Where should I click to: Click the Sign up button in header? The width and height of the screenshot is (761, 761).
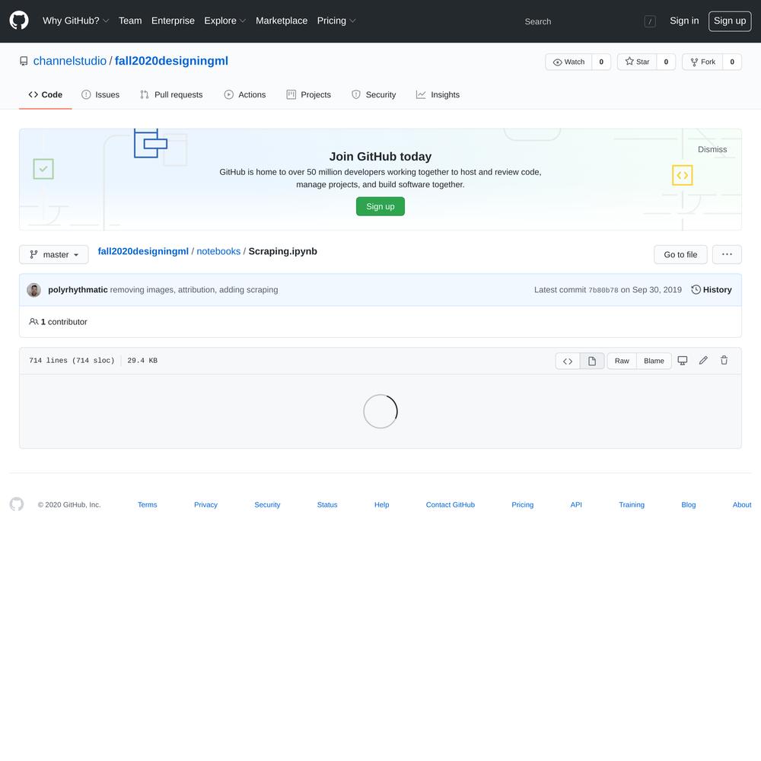tap(730, 21)
